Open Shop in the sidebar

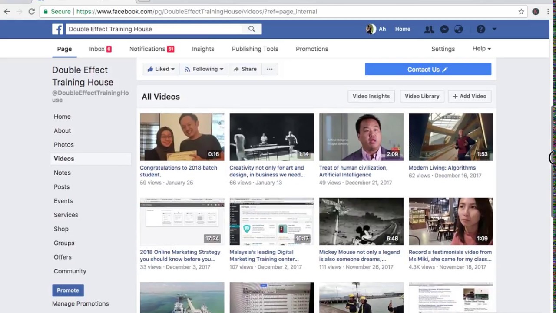tap(61, 229)
